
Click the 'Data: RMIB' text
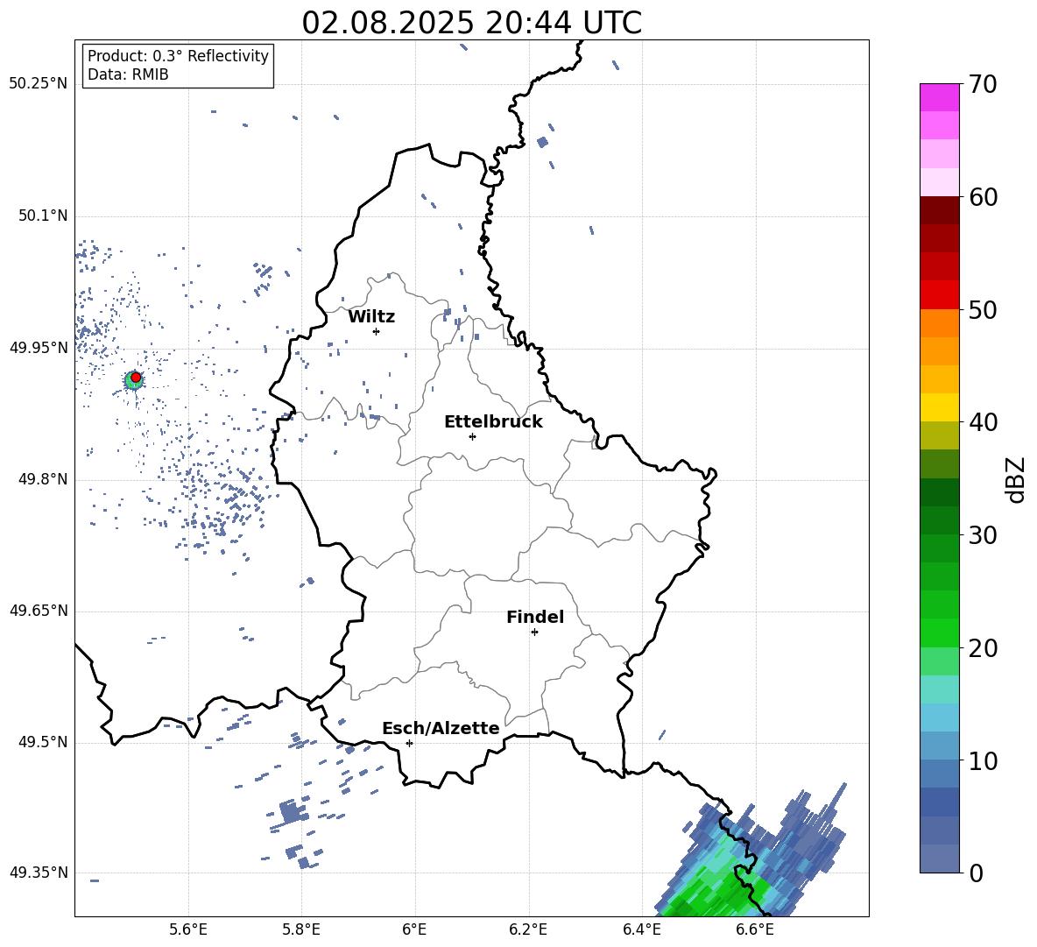click(128, 74)
